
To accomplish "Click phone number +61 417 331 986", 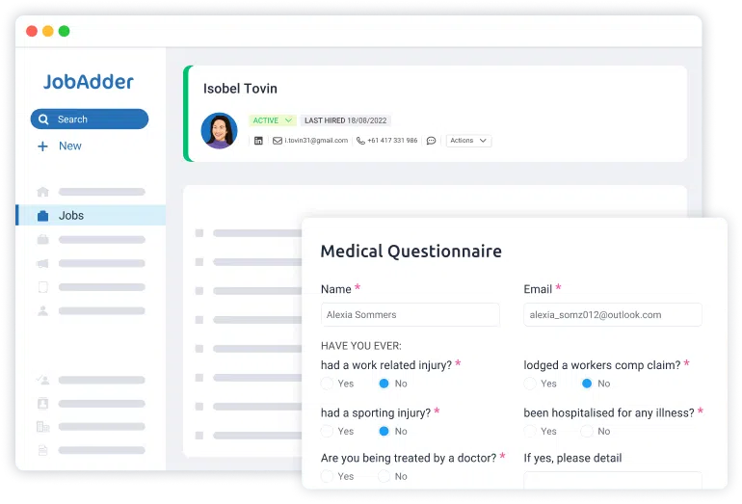I will coord(392,141).
